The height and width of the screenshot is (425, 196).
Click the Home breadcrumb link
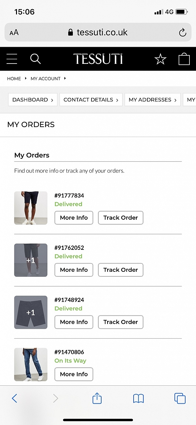click(x=14, y=79)
